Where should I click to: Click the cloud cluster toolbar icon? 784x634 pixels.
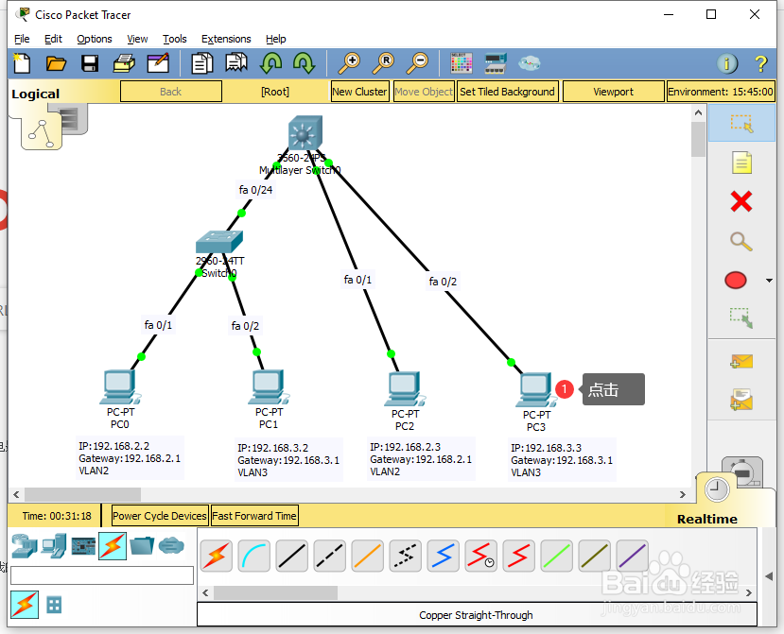[x=529, y=63]
